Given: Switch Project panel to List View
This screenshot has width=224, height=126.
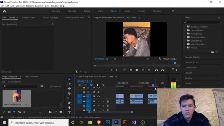Looking at the screenshot, I should tap(9, 112).
